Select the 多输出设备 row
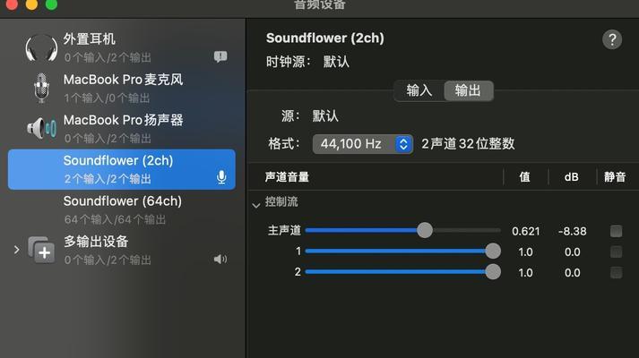This screenshot has width=639, height=358. [x=122, y=250]
